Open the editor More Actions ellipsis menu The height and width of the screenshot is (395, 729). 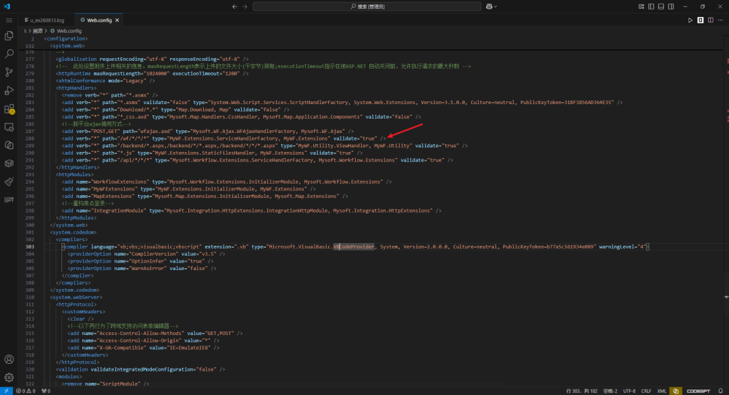pyautogui.click(x=720, y=20)
